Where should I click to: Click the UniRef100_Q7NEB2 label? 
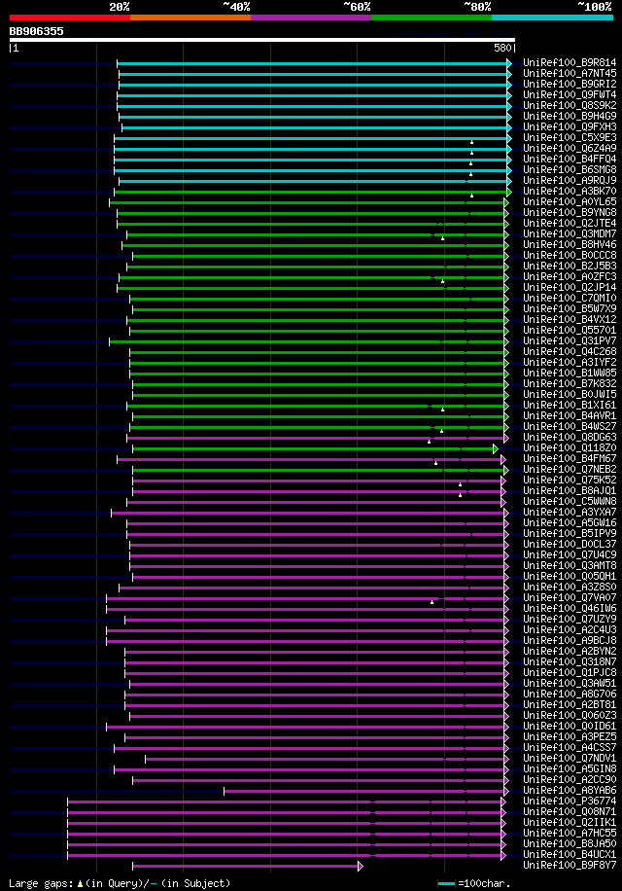570,470
